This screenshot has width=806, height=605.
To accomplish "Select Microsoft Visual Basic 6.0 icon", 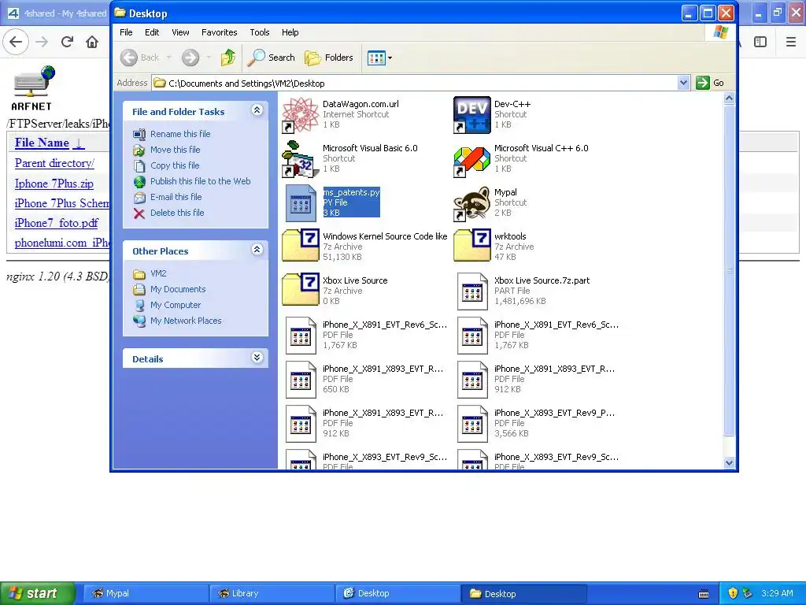I will coord(301,158).
